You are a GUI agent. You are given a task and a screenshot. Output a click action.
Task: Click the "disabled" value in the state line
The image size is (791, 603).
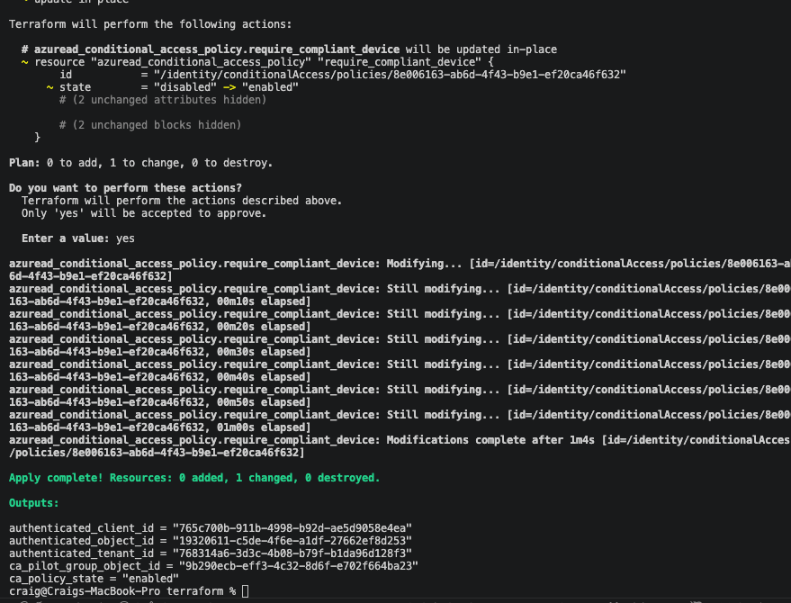point(185,87)
